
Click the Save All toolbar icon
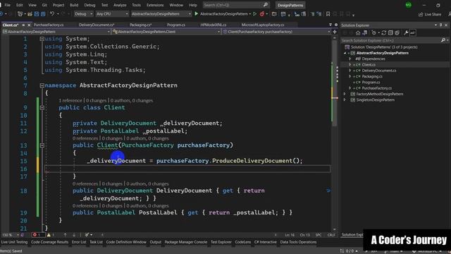[43, 14]
